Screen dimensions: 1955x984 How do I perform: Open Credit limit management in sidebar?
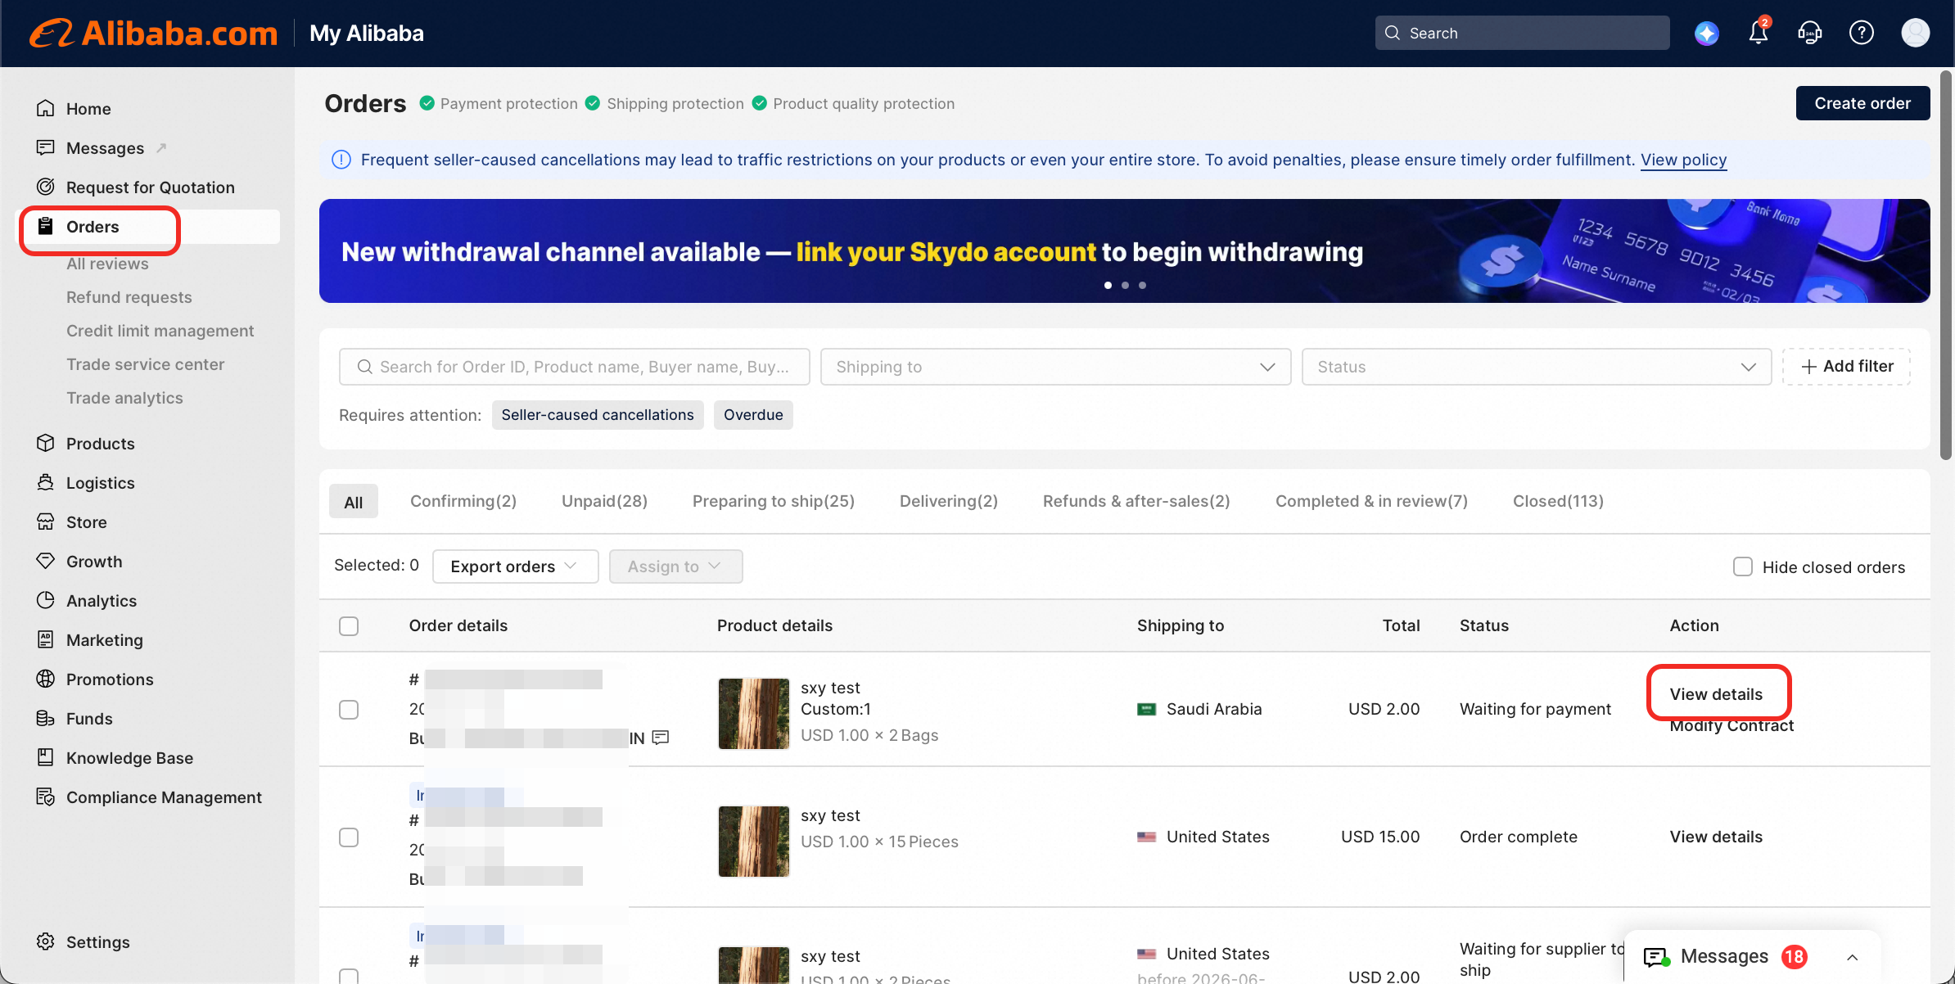pos(160,331)
